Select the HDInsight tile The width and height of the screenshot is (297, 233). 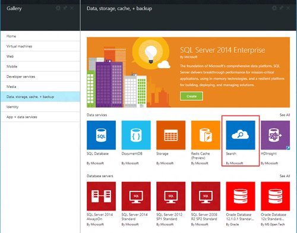(x=276, y=135)
